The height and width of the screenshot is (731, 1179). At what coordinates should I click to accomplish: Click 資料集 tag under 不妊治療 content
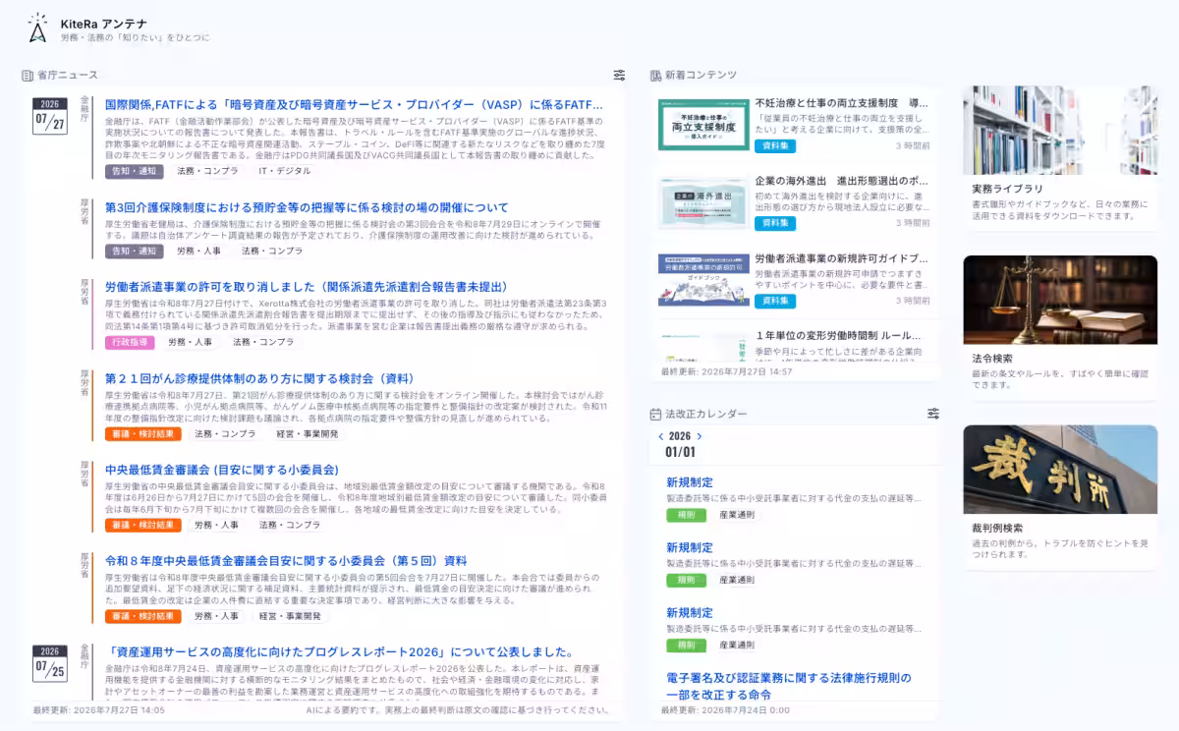(775, 145)
